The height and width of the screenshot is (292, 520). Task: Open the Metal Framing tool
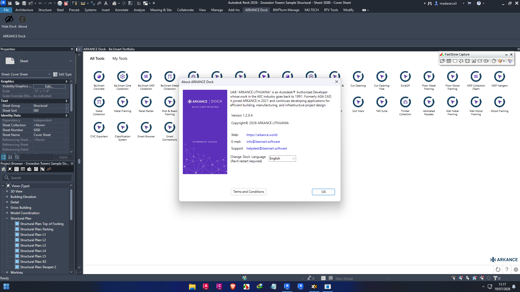pos(122,104)
